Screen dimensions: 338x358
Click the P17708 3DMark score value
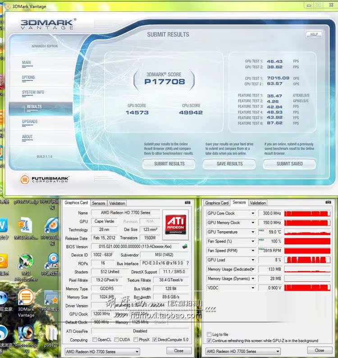[164, 82]
